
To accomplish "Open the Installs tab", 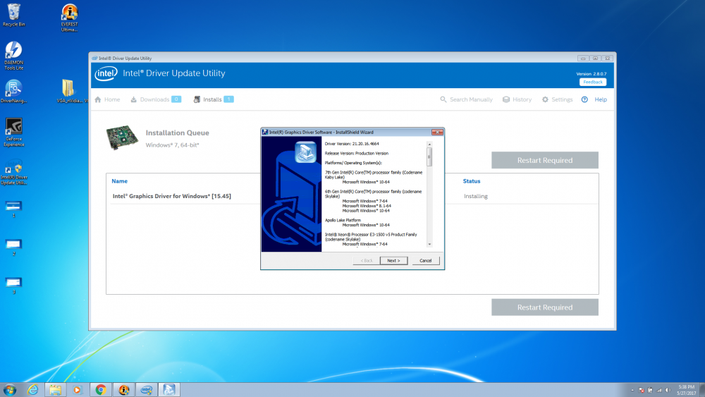I will pyautogui.click(x=214, y=99).
